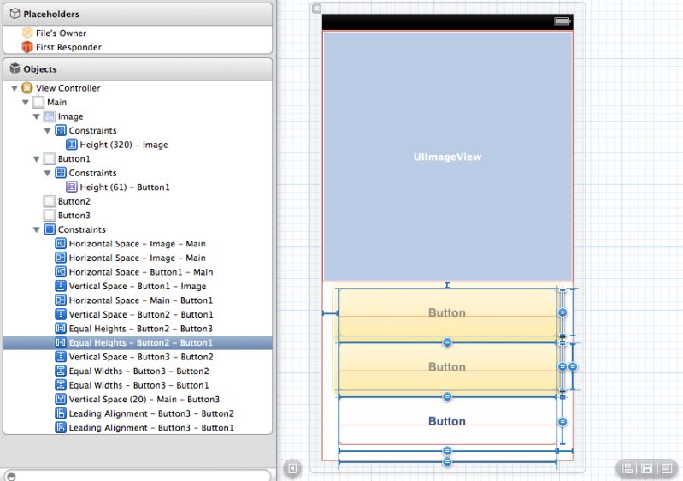Click the status bar battery icon on canvas
The width and height of the screenshot is (683, 481).
coord(562,21)
